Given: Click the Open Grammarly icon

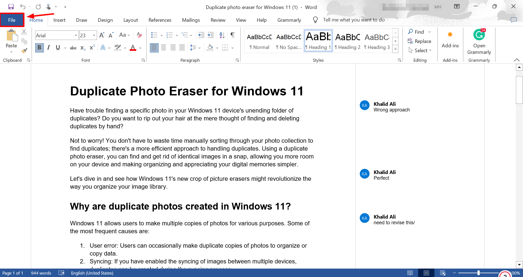Looking at the screenshot, I should point(479,35).
